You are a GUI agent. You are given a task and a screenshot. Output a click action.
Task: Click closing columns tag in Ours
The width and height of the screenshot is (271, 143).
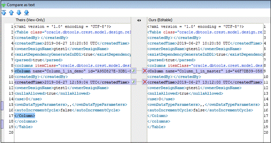tap(159, 121)
